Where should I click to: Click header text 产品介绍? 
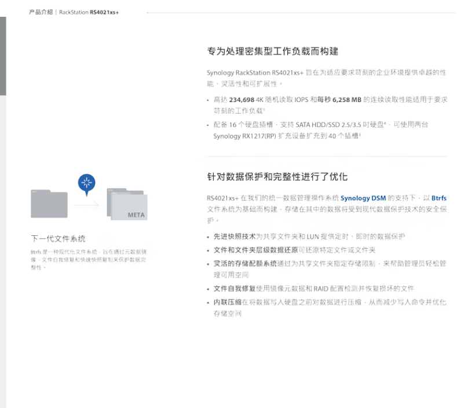(x=41, y=12)
